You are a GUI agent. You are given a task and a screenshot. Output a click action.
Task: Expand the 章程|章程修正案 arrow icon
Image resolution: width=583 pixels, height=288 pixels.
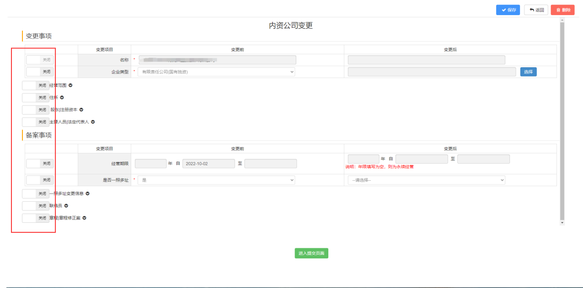click(x=84, y=218)
